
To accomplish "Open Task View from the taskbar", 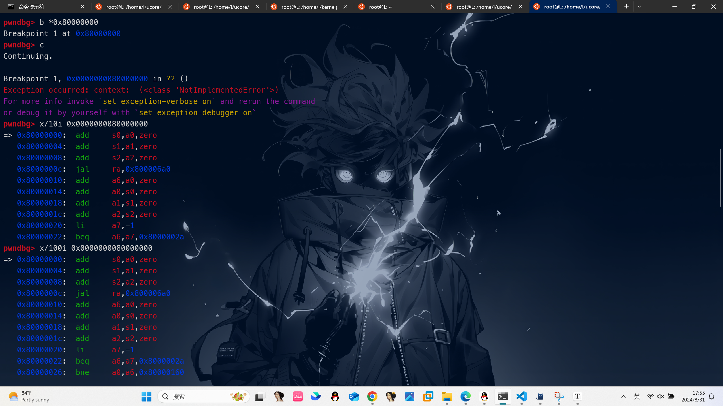I will click(260, 396).
